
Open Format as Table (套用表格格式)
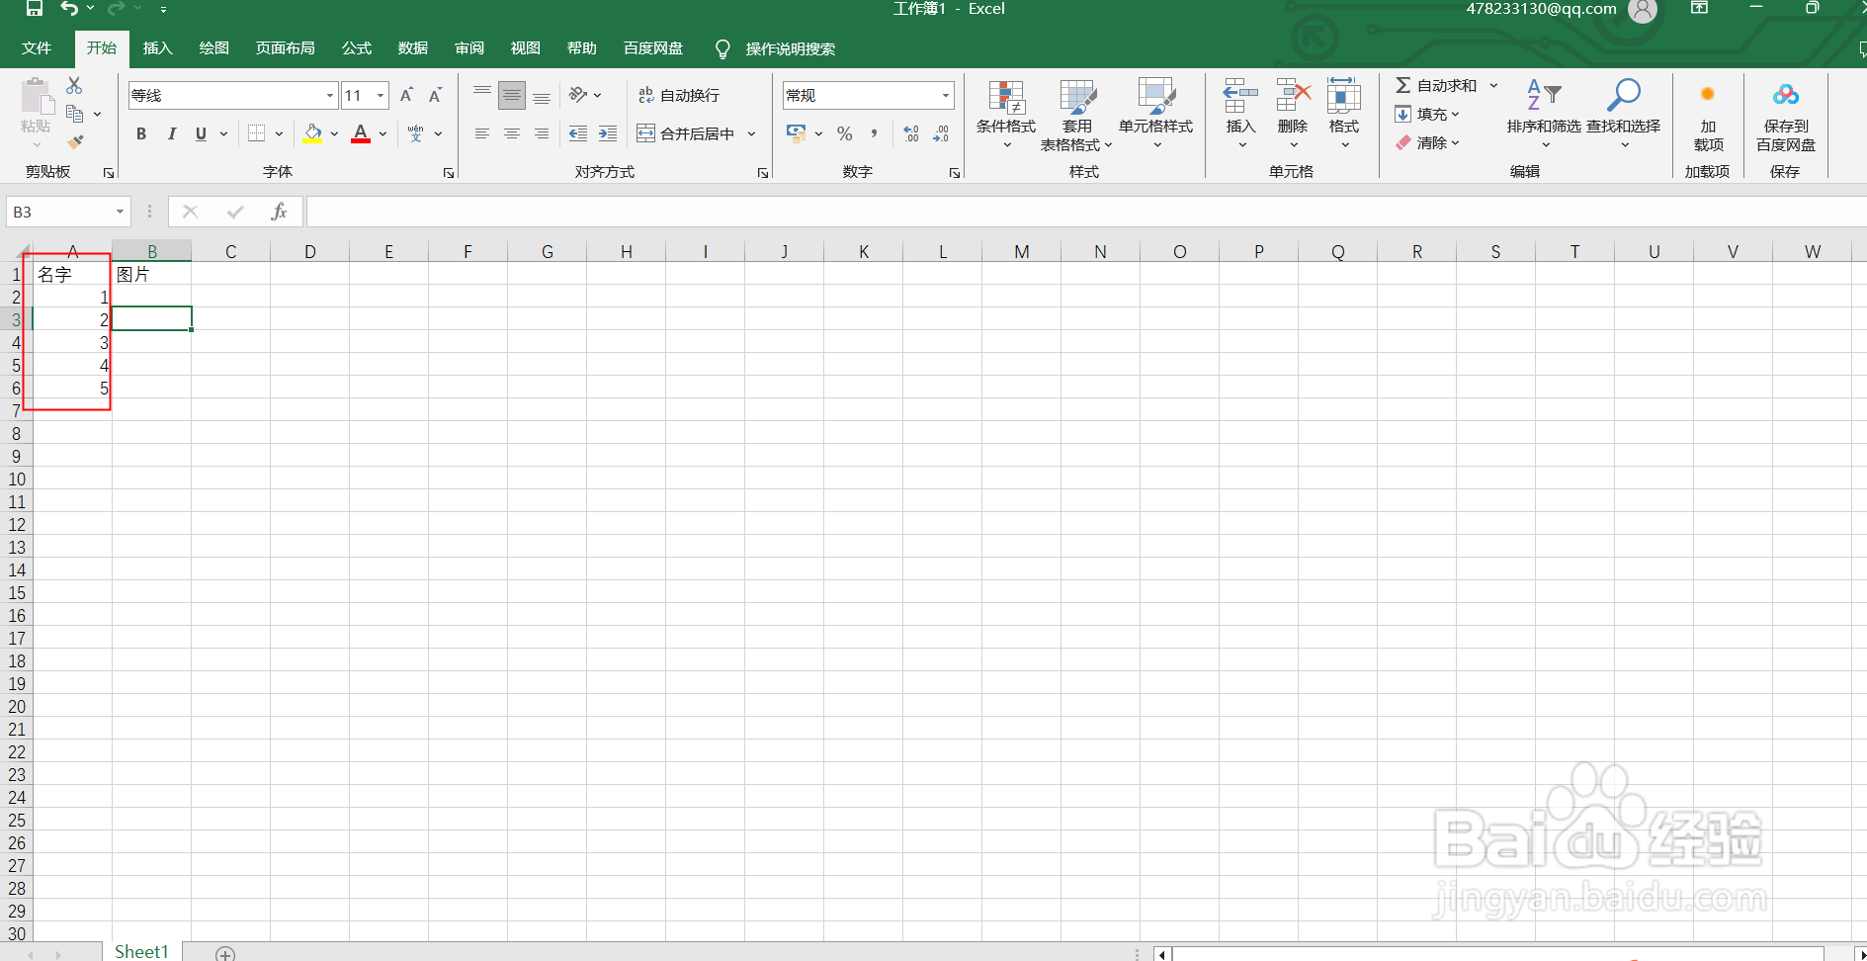[x=1076, y=115]
